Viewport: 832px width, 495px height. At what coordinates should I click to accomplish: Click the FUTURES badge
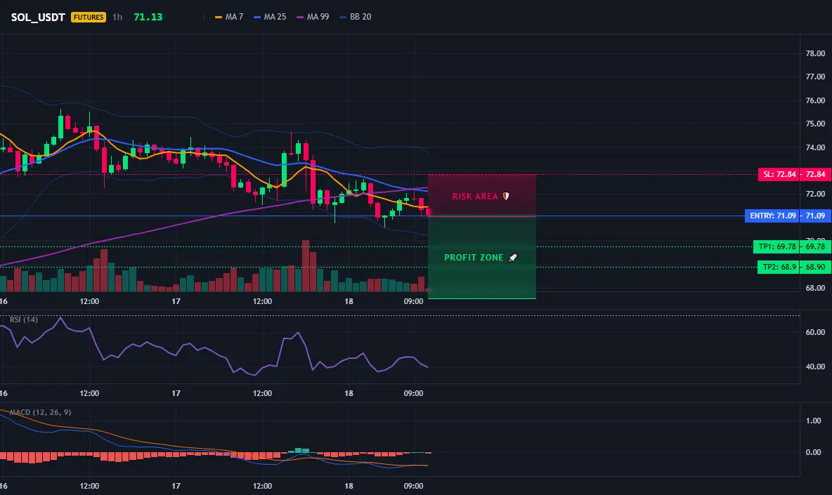89,17
